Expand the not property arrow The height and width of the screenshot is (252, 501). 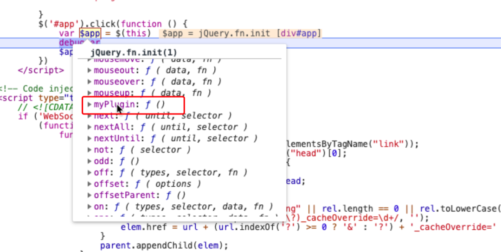pyautogui.click(x=90, y=150)
